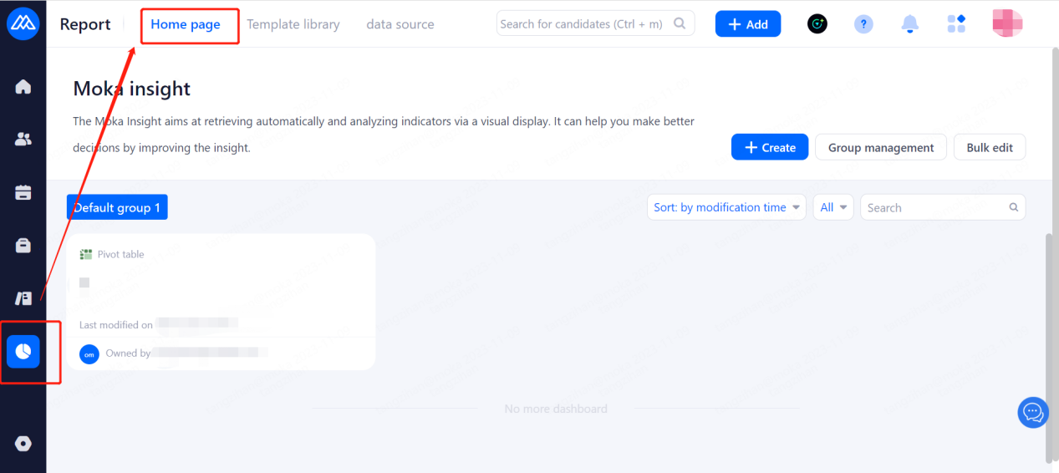Open the Home icon in sidebar
The width and height of the screenshot is (1059, 473).
point(23,86)
